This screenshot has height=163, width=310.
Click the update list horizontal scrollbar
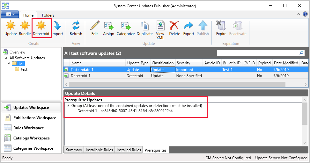click(177, 84)
